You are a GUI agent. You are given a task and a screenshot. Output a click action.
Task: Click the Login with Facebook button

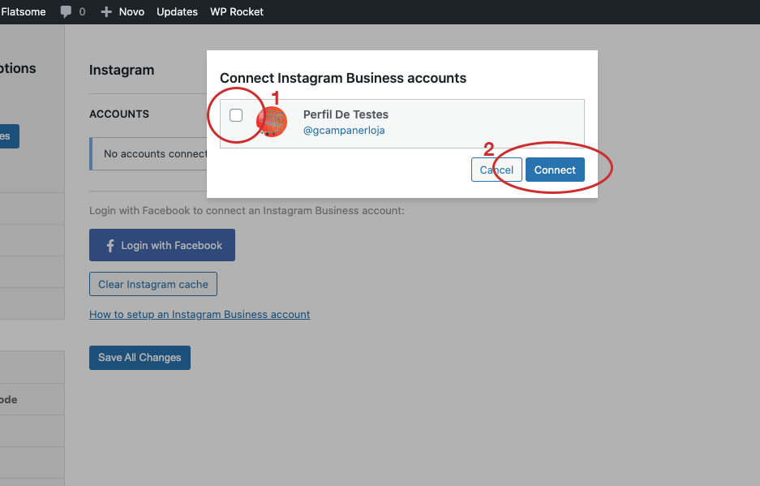tap(162, 245)
